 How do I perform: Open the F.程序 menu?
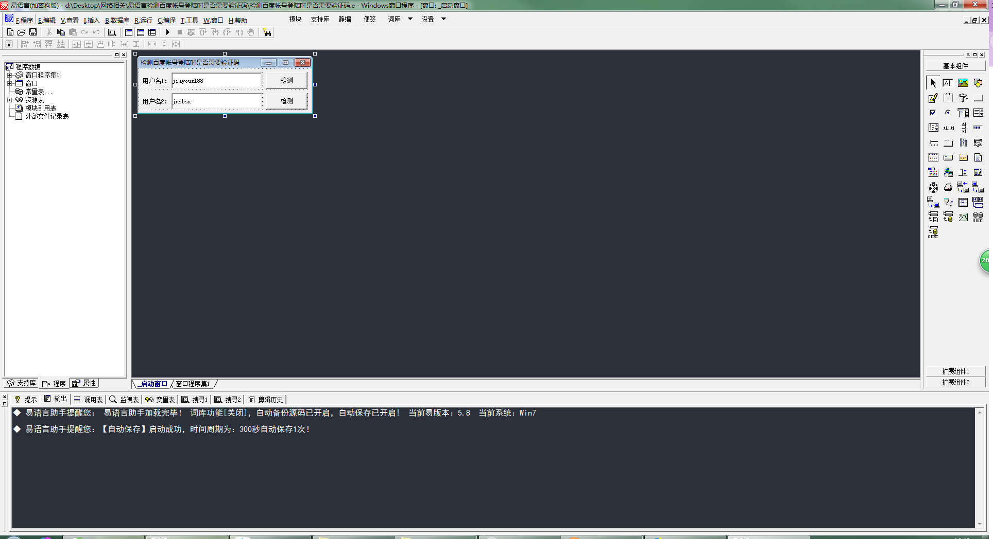24,20
